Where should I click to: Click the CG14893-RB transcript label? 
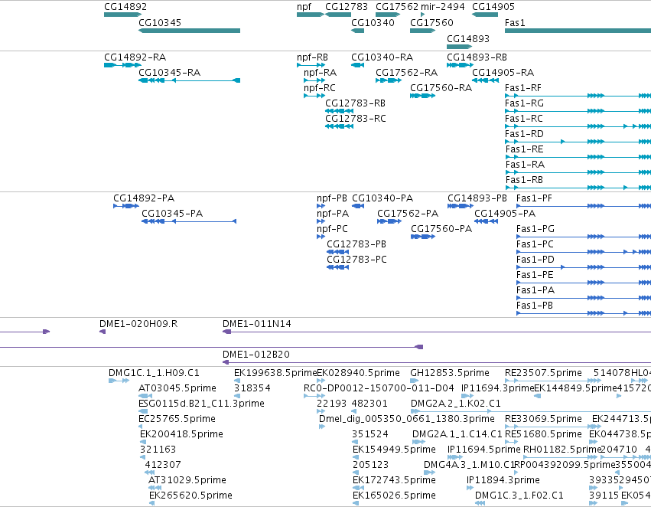(477, 57)
